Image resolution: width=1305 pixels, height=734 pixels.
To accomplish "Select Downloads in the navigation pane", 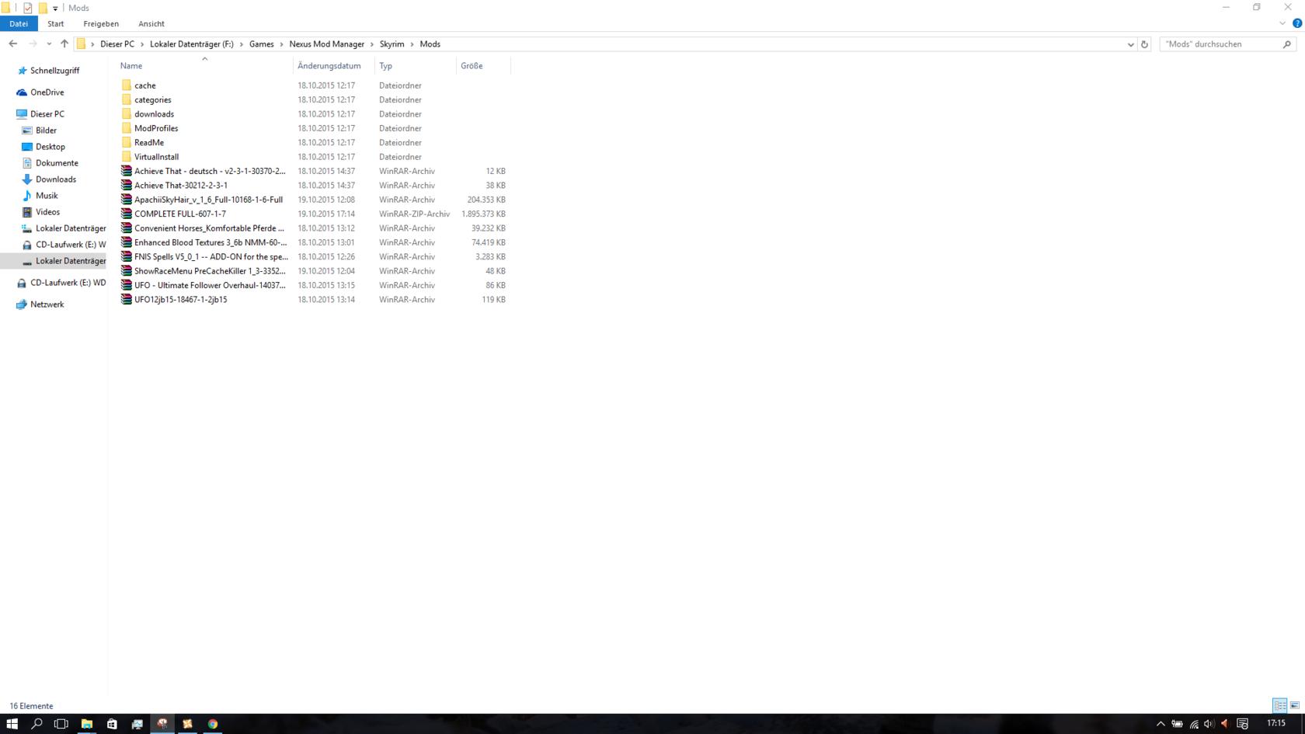I will (x=55, y=179).
